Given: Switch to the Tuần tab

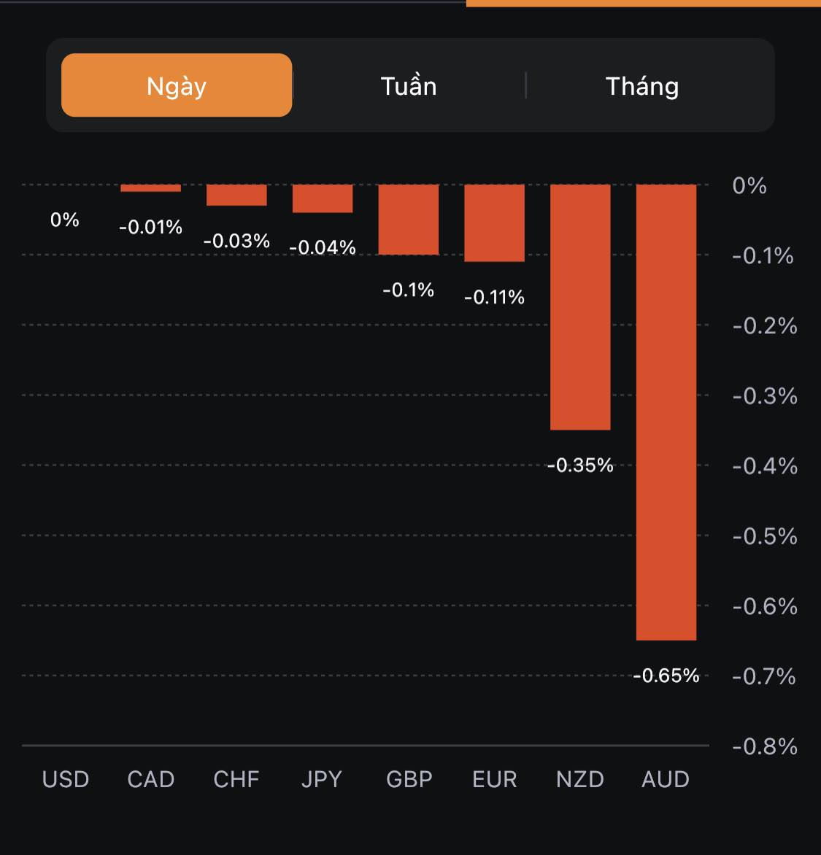Looking at the screenshot, I should tap(409, 86).
